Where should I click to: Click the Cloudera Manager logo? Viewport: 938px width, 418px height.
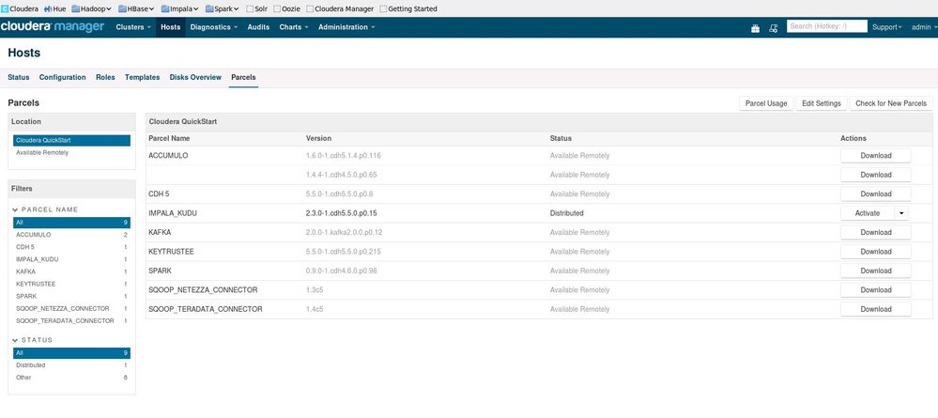(x=53, y=27)
